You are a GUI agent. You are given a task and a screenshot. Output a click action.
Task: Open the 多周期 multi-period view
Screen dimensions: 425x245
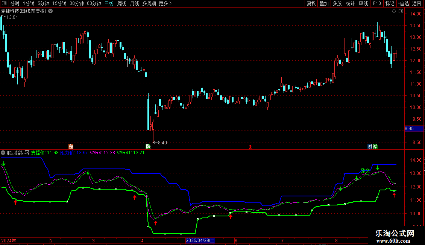click(149, 3)
